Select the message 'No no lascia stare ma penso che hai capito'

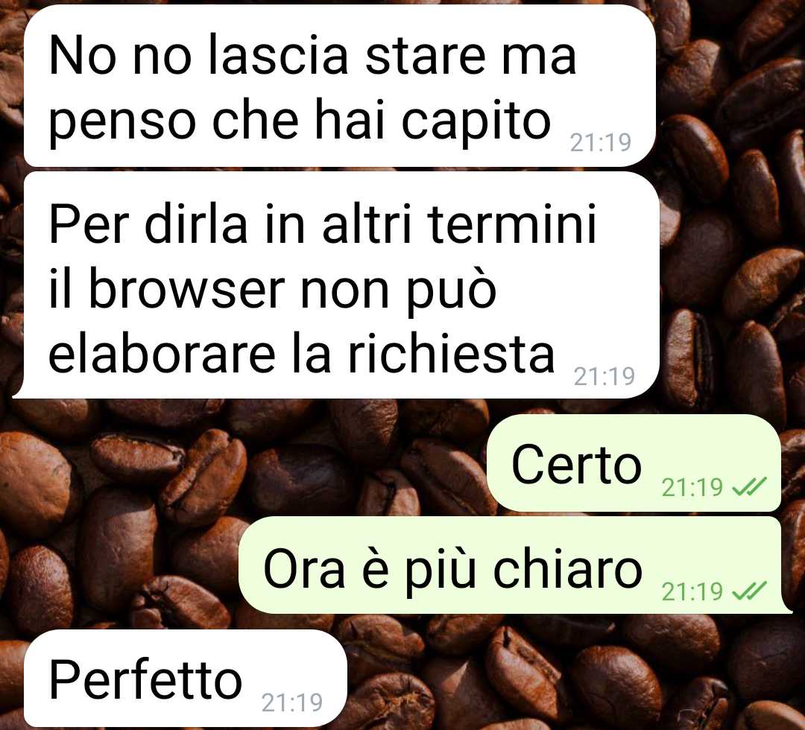point(339,86)
